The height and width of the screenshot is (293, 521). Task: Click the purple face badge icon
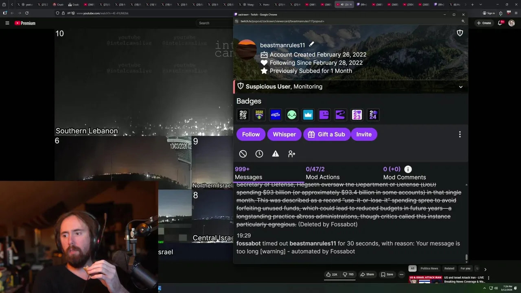tap(324, 115)
